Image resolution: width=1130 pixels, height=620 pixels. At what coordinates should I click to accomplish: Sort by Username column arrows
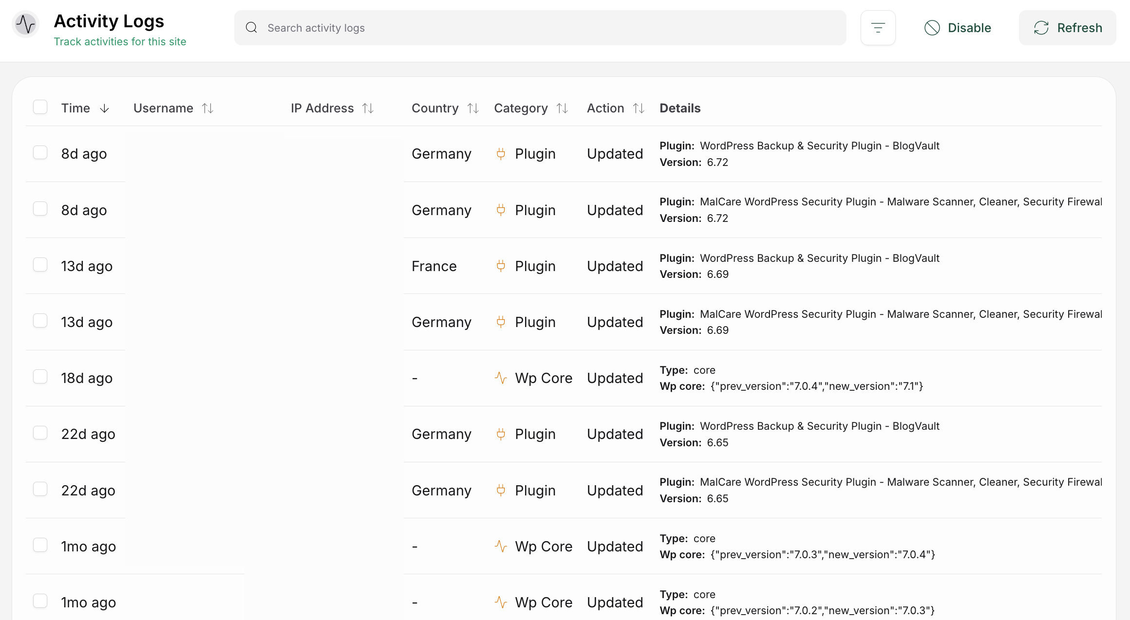(x=208, y=109)
